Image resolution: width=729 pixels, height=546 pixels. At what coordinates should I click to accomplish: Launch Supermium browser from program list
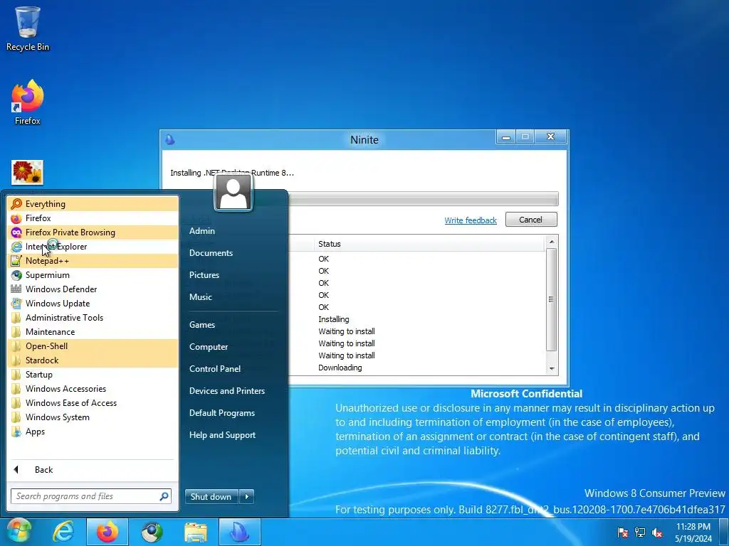[x=93, y=275]
